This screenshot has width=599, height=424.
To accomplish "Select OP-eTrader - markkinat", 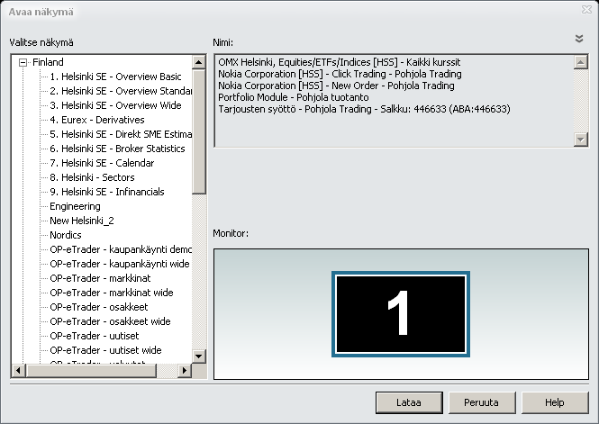I will click(x=100, y=278).
